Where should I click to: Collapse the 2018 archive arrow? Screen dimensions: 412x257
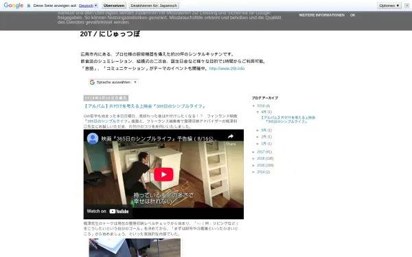(253, 106)
